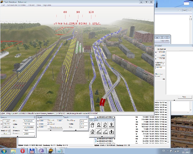Screen dimensions: 193x154
Task: Open the floppy disk app in taskbar
Action: [x=32, y=151]
